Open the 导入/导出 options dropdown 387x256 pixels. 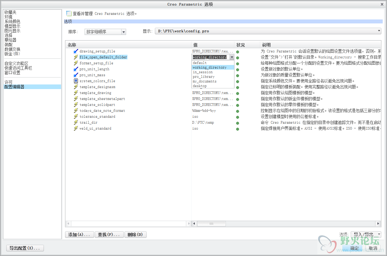(366, 234)
